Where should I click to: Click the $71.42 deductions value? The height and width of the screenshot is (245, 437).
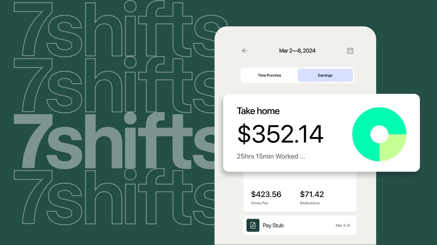[312, 194]
